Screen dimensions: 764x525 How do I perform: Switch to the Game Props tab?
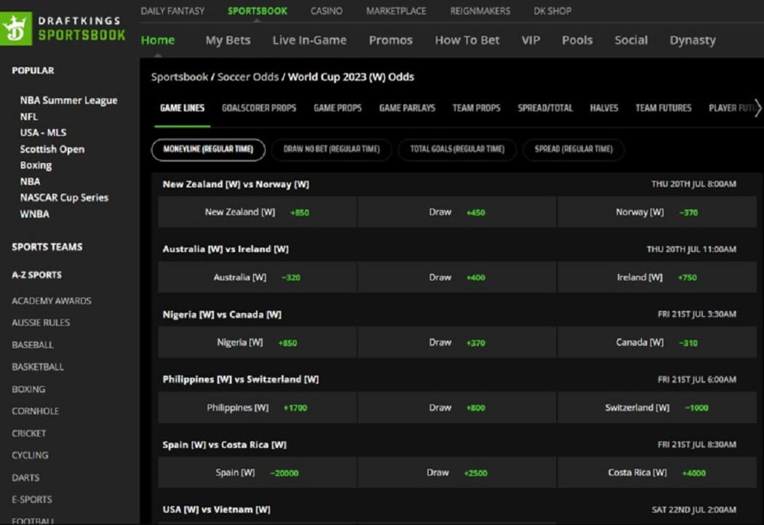pyautogui.click(x=338, y=108)
